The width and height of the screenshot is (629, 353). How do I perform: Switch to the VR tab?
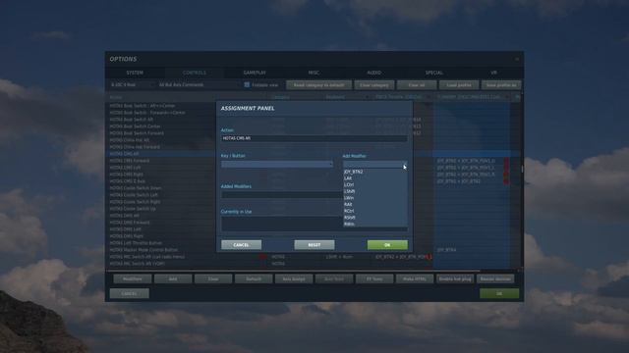tap(493, 73)
